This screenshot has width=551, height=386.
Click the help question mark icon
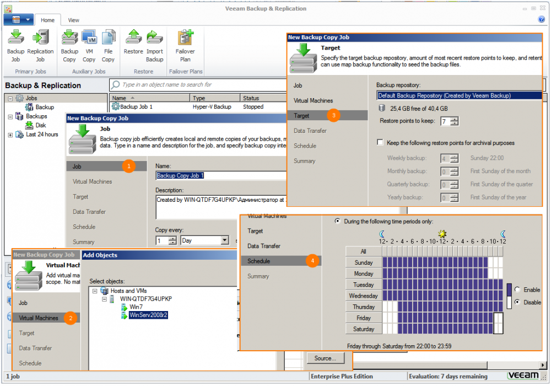(x=542, y=19)
